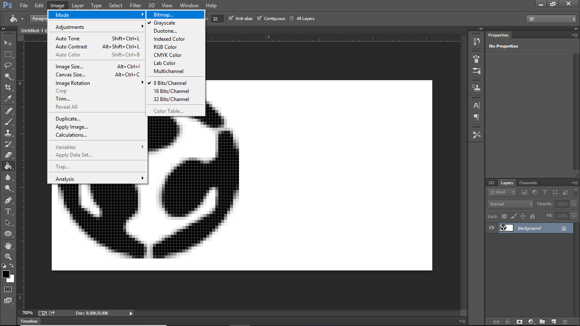Select the Rectangular Marquee tool
Viewport: 580px width, 326px height.
point(8,54)
